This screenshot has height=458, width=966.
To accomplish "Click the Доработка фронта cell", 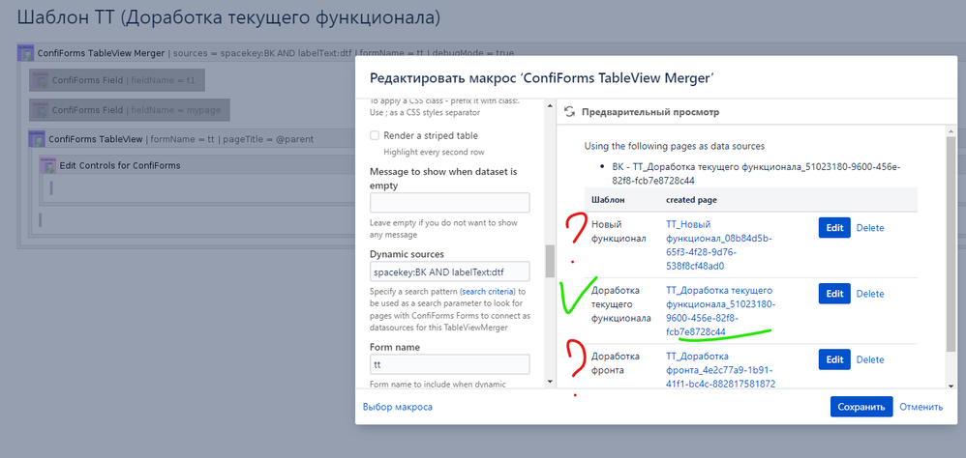I will pos(616,363).
